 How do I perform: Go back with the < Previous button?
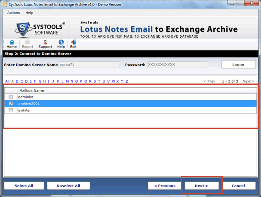[x=165, y=186]
